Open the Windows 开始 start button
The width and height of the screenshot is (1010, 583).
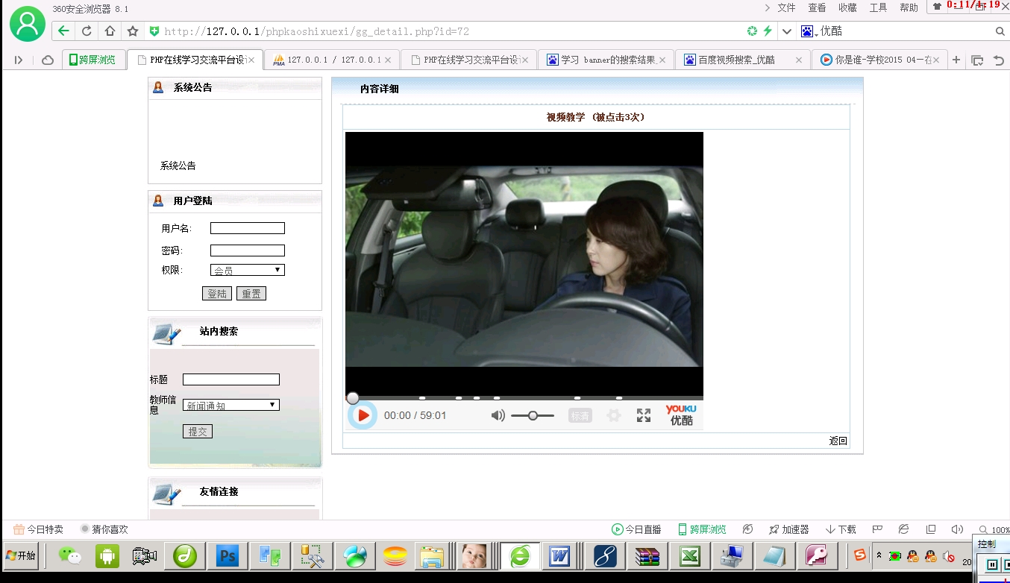pos(20,555)
